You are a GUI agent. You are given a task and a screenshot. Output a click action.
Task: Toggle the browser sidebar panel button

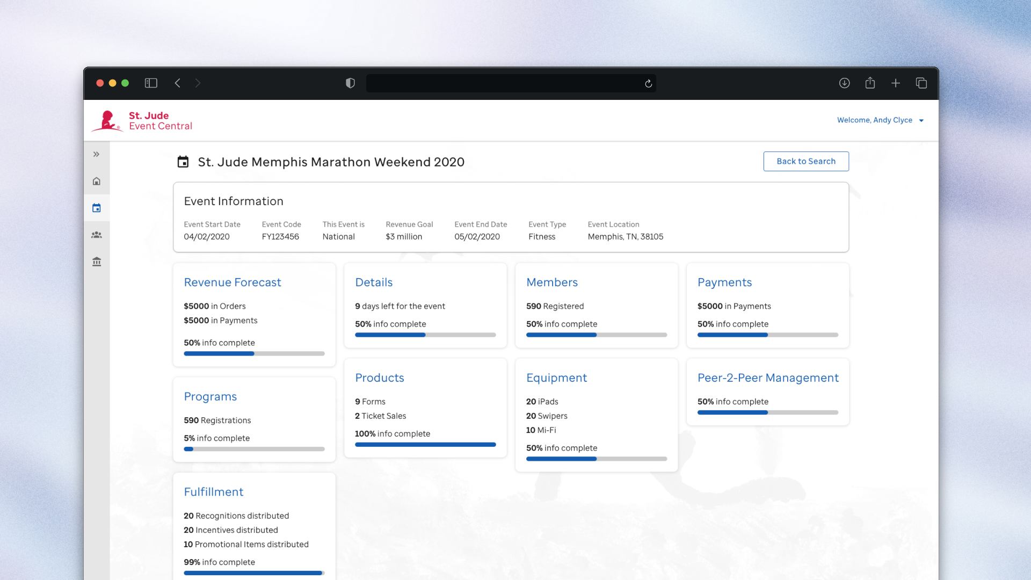point(151,83)
